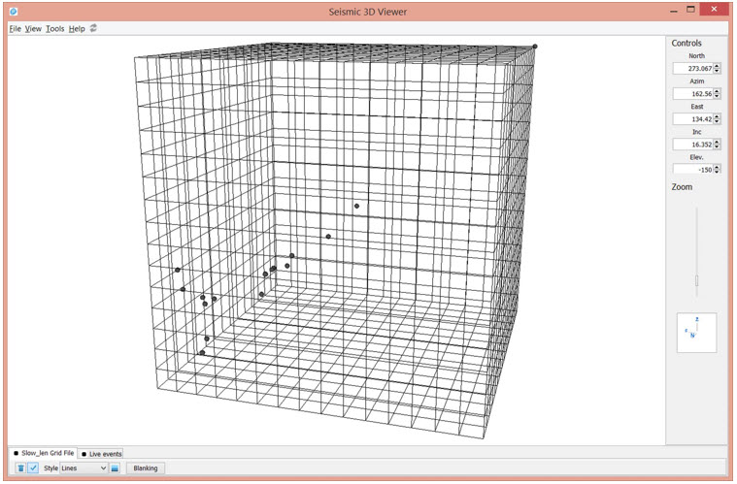The image size is (737, 484).
Task: Click the refresh icon beside Help menu
Action: point(93,29)
